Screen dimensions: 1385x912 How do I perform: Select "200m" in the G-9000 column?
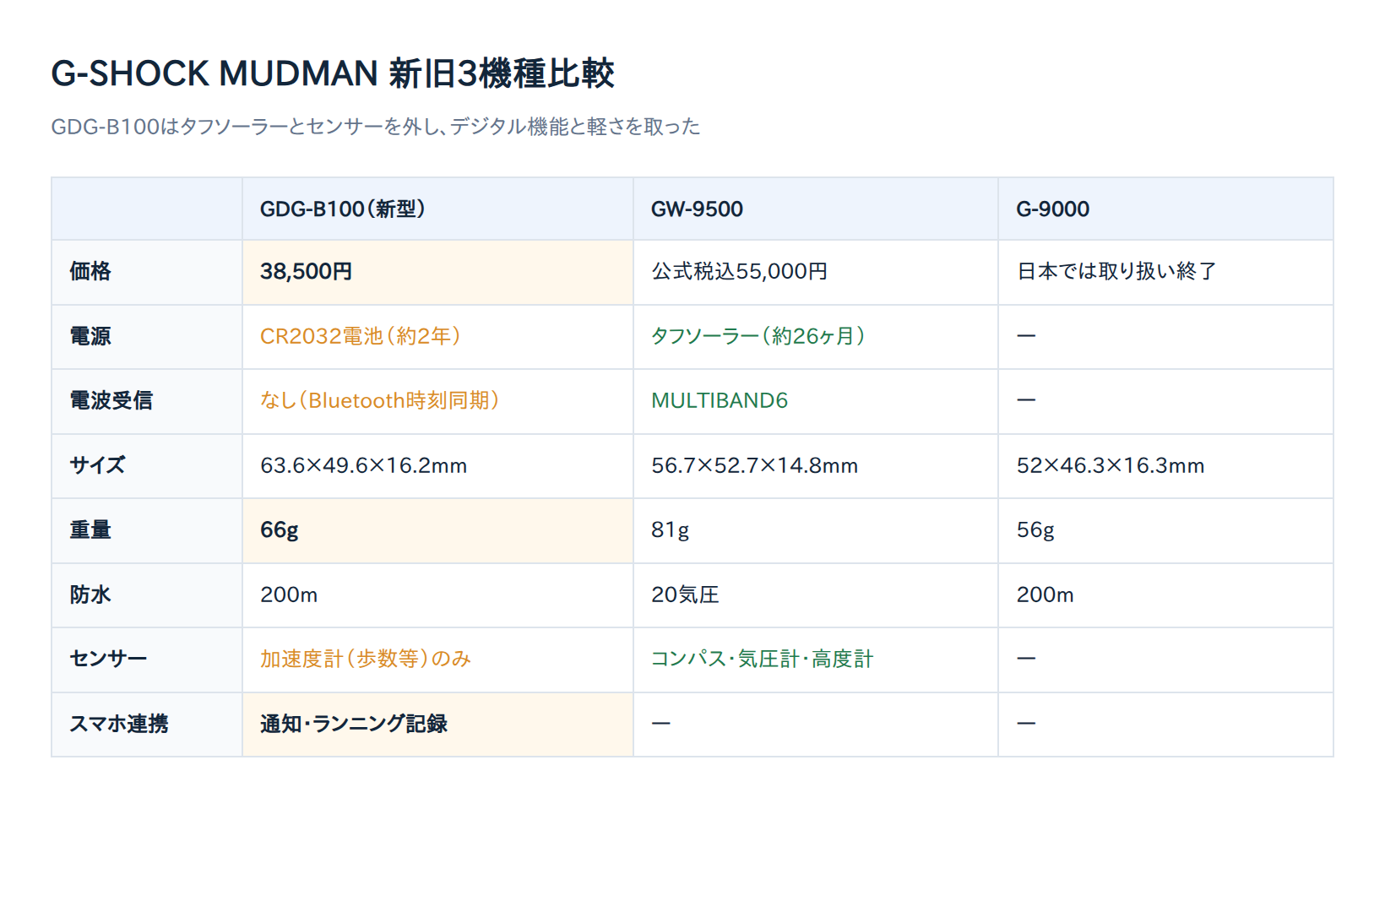click(1165, 594)
